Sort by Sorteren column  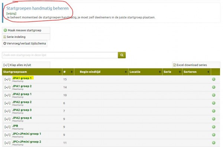pos(197,72)
